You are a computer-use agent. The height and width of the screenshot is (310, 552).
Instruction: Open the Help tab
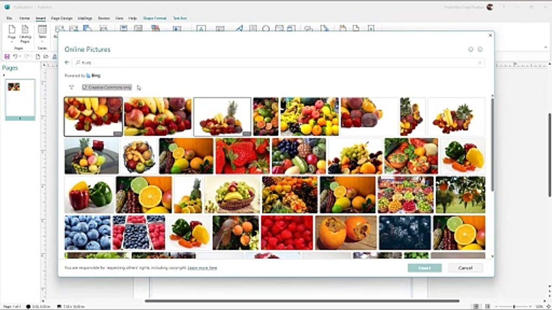click(x=133, y=19)
